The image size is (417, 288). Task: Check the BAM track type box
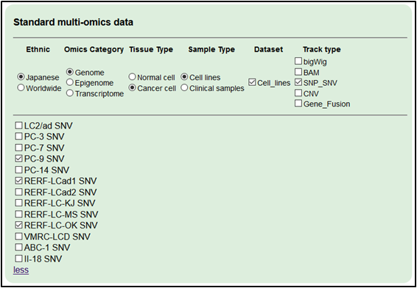(x=298, y=72)
